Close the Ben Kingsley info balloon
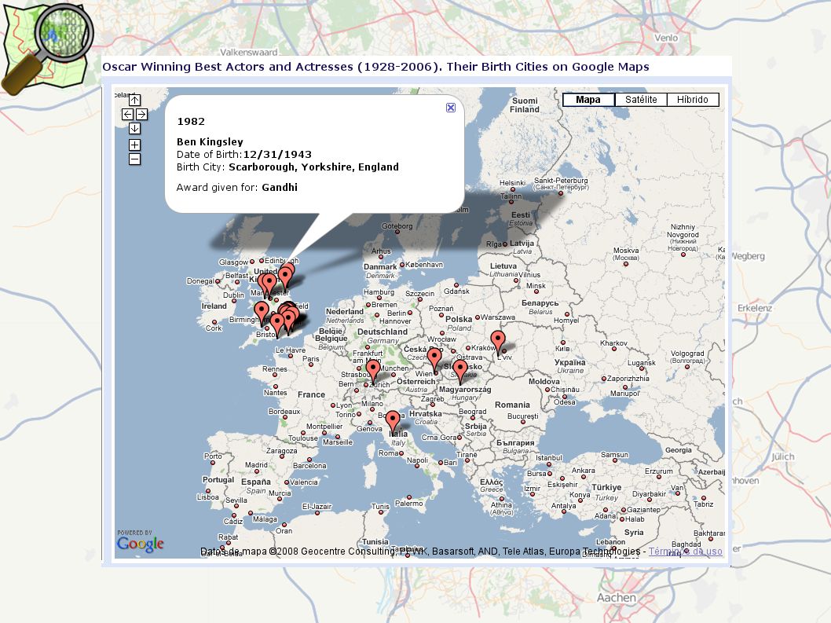 [x=451, y=108]
